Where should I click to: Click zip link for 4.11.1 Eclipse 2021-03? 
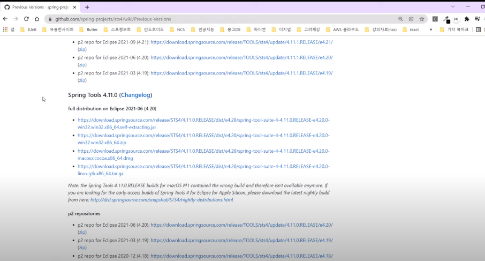pyautogui.click(x=82, y=80)
